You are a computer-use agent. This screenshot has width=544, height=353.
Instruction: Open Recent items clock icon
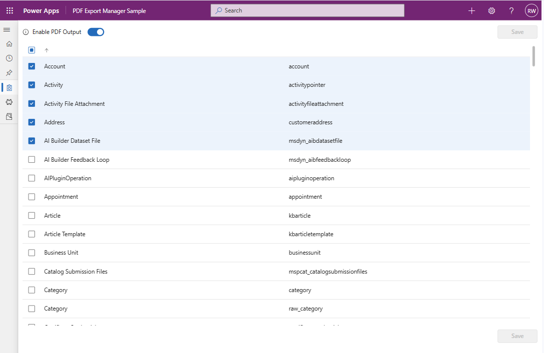(x=9, y=58)
